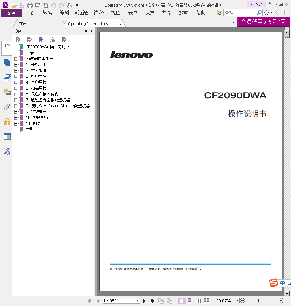Open the zoom percentage dropdown arrow
This screenshot has width=291, height=306.
pos(237,301)
